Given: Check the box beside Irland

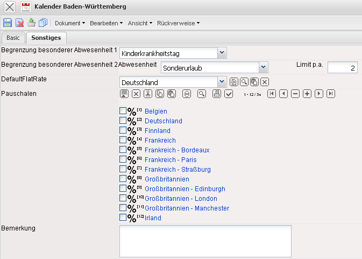Looking at the screenshot, I should 123,218.
